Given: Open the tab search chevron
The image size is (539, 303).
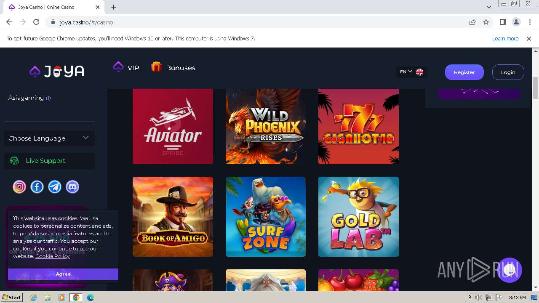Looking at the screenshot, I should [x=489, y=7].
